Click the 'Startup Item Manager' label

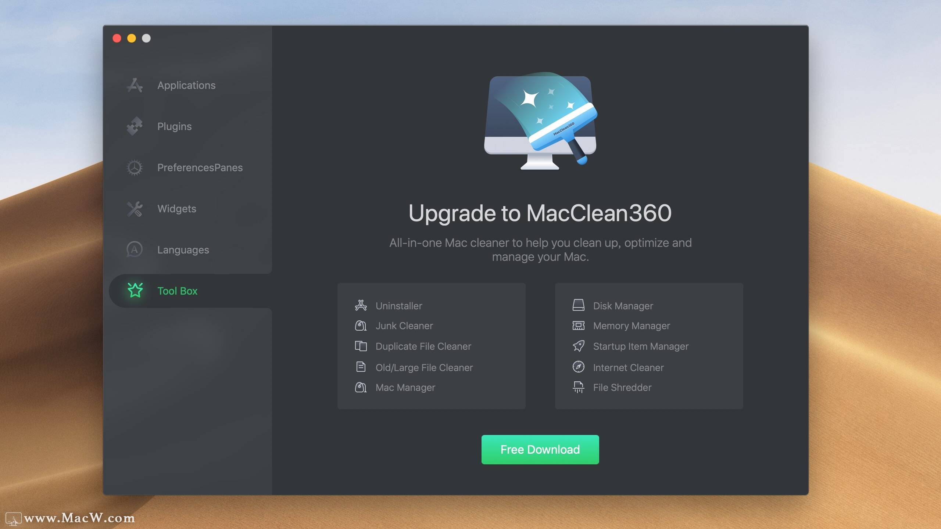(641, 346)
